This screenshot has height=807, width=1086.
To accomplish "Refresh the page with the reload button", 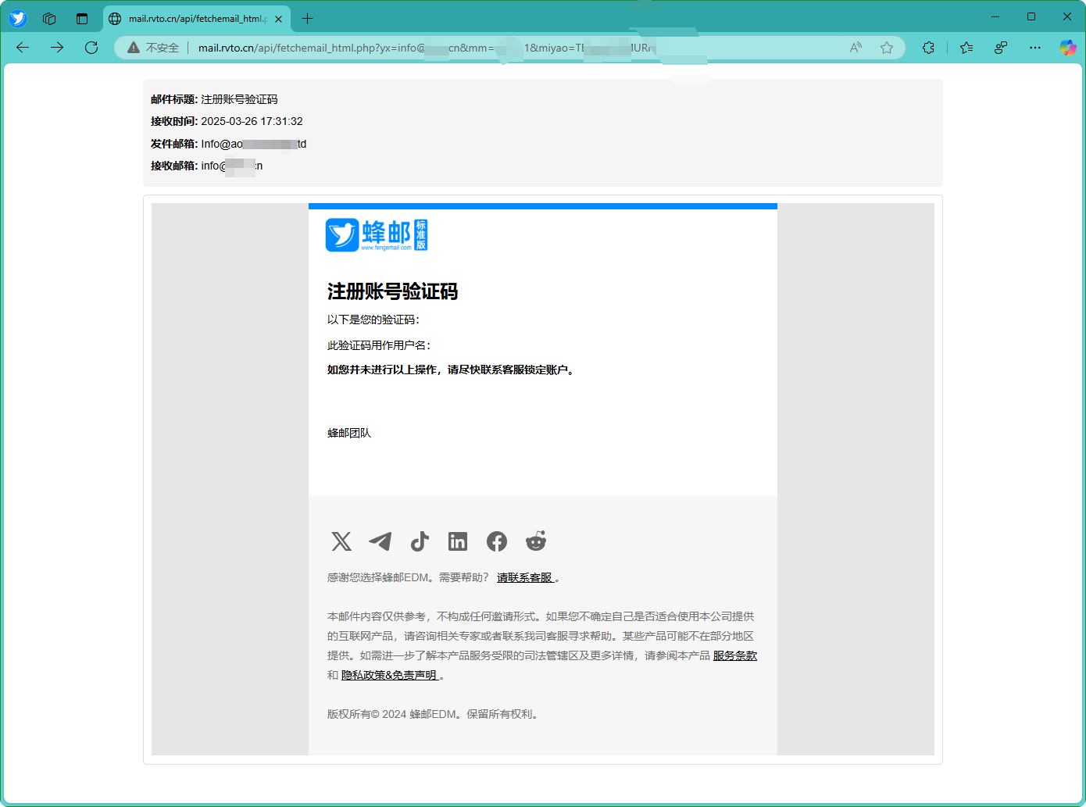I will [91, 48].
